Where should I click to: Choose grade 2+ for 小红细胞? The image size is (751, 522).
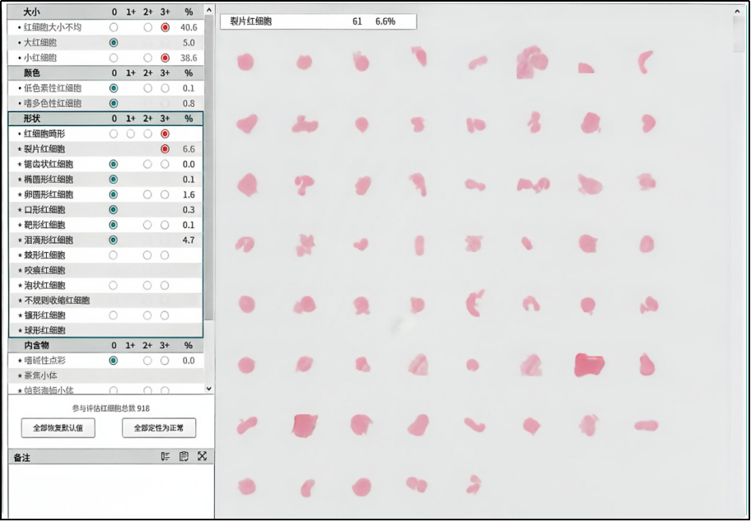click(x=148, y=58)
